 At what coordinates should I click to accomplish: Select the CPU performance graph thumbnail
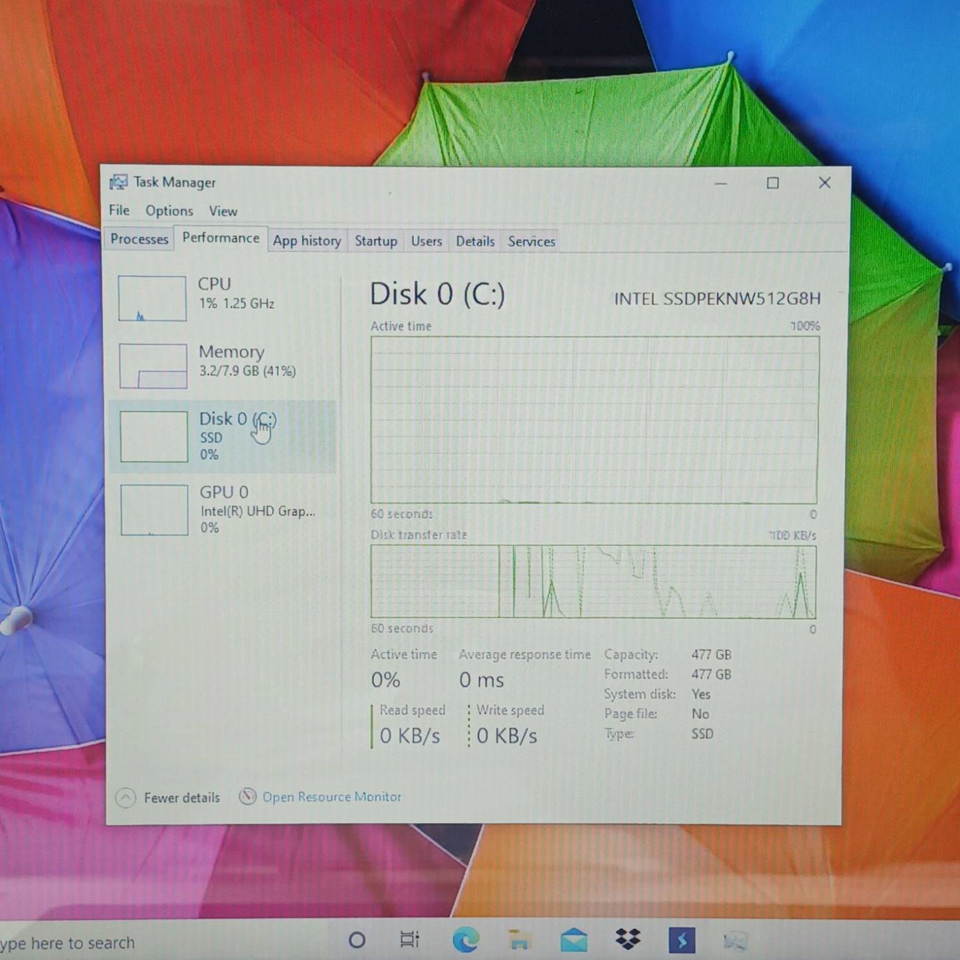pyautogui.click(x=152, y=298)
